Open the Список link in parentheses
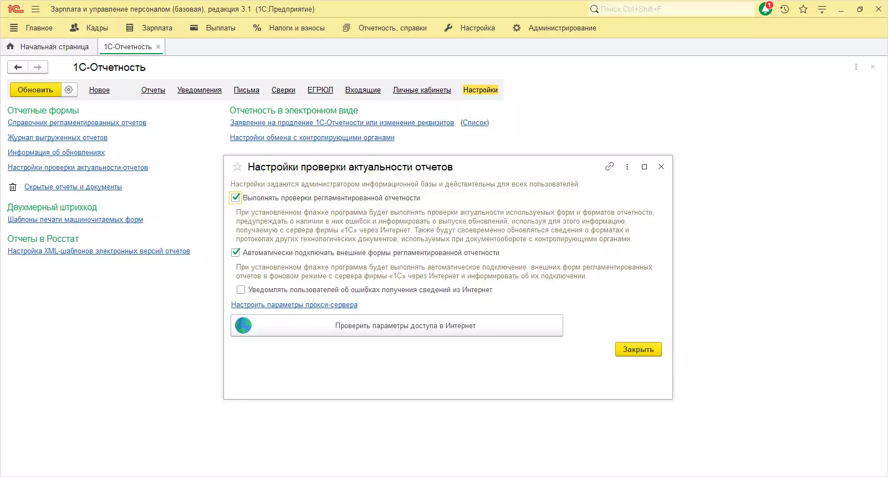The image size is (888, 477). pos(475,123)
